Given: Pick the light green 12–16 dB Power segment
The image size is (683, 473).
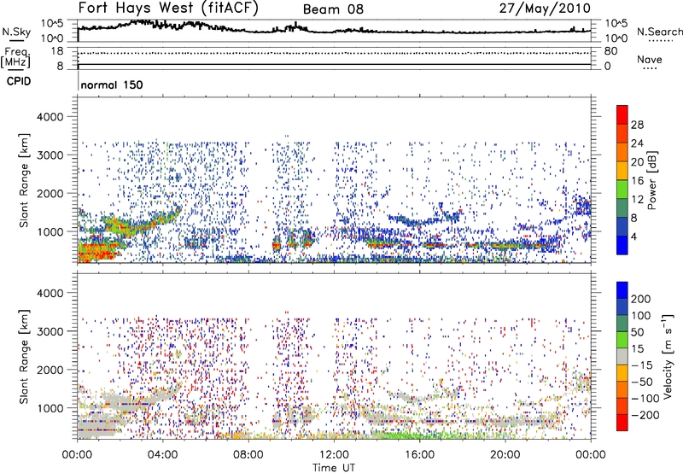Looking at the screenshot, I should 622,190.
